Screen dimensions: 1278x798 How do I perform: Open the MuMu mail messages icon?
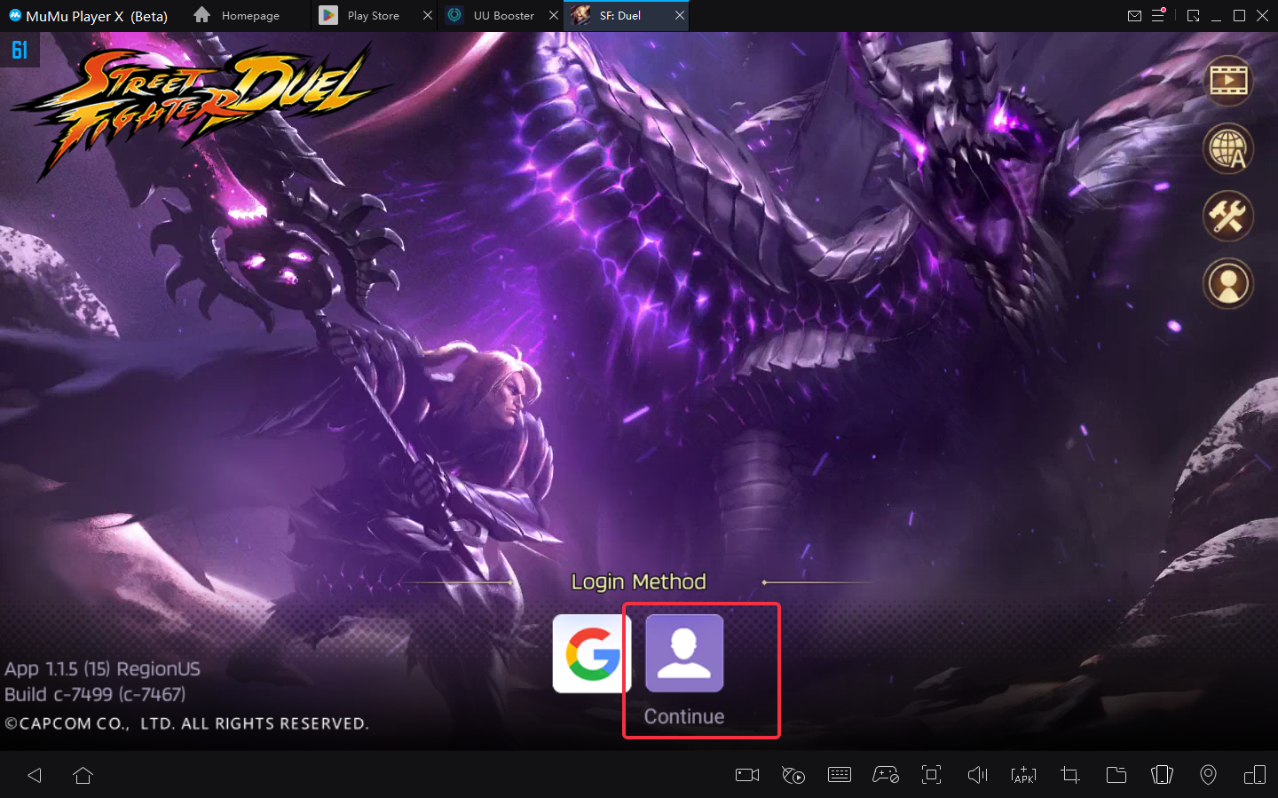point(1134,15)
